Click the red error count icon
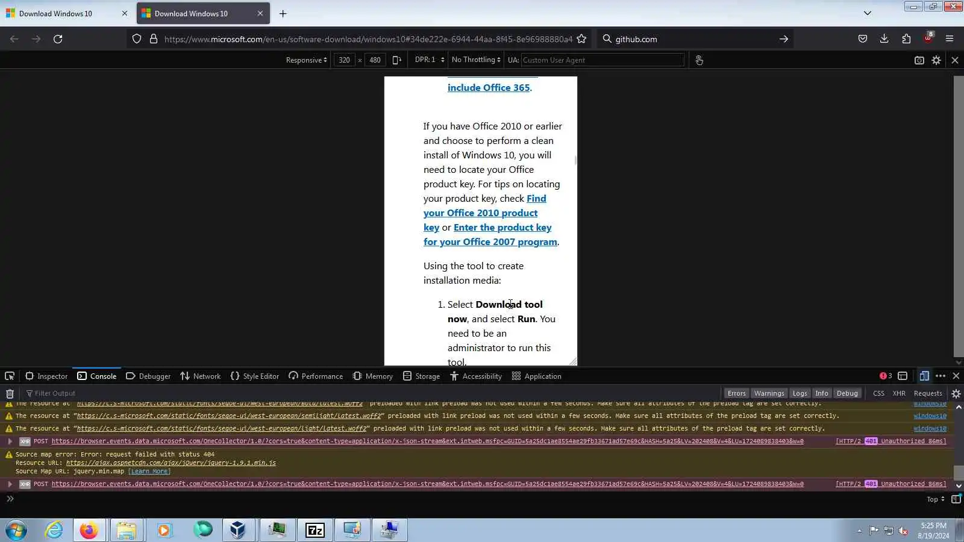The height and width of the screenshot is (542, 964). click(886, 376)
